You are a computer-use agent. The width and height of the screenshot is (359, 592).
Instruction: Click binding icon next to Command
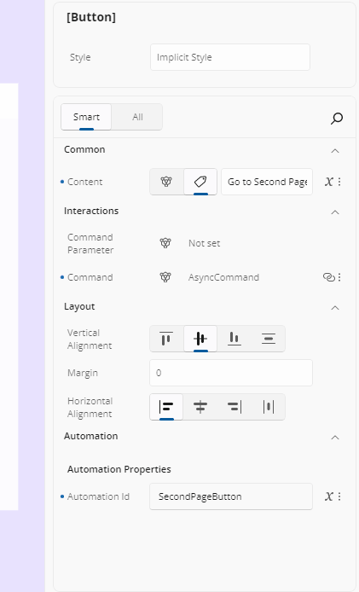coord(165,277)
